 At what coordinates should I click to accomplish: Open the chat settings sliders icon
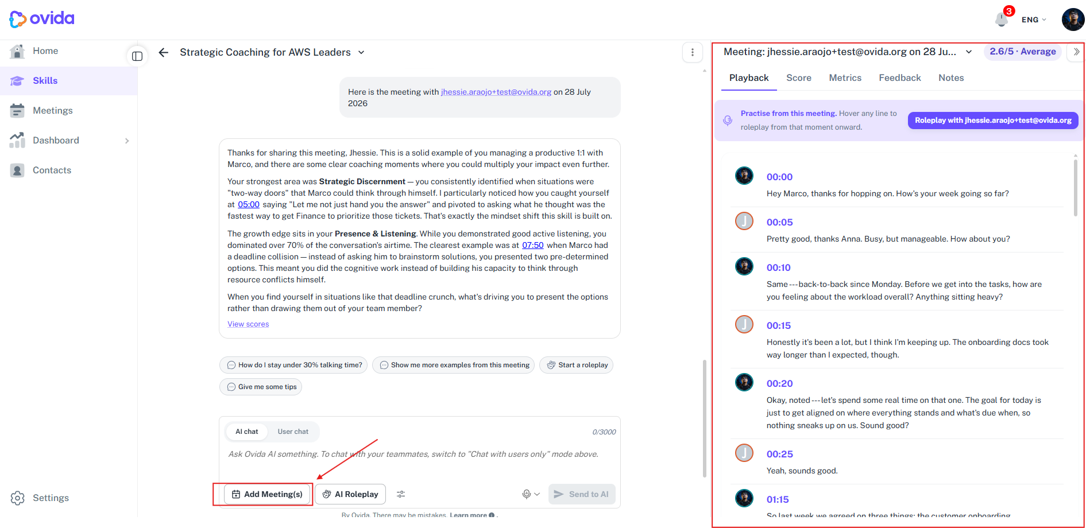pyautogui.click(x=401, y=494)
